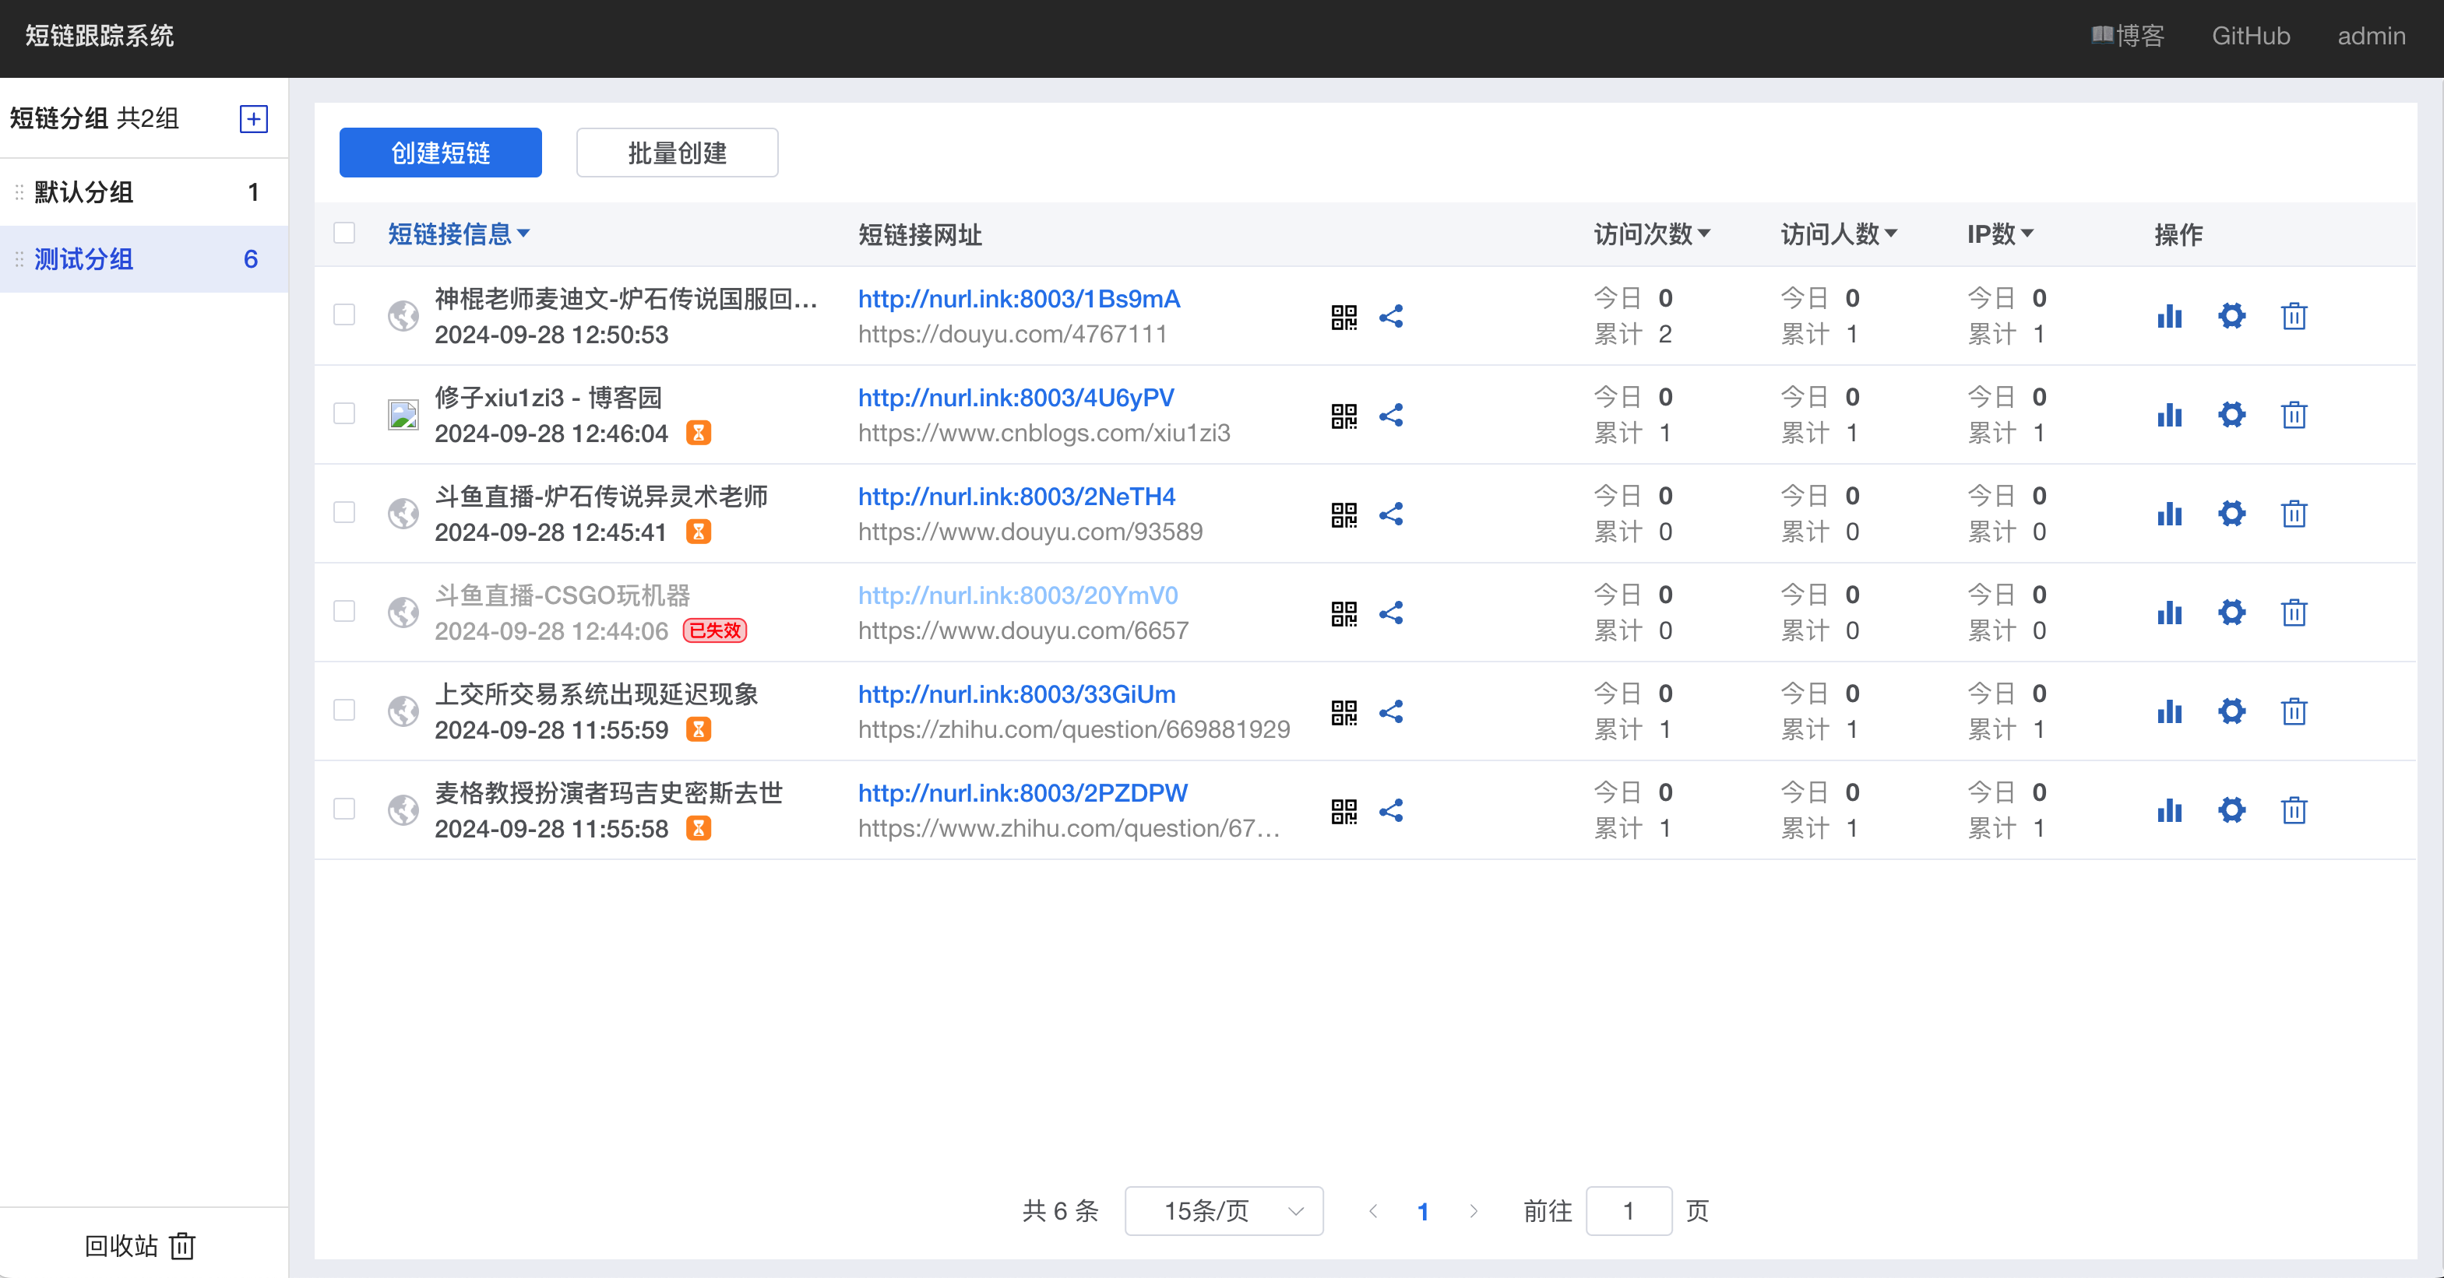
Task: Open short link nurl.ink:8003/1Bs9mA
Action: tap(1019, 299)
